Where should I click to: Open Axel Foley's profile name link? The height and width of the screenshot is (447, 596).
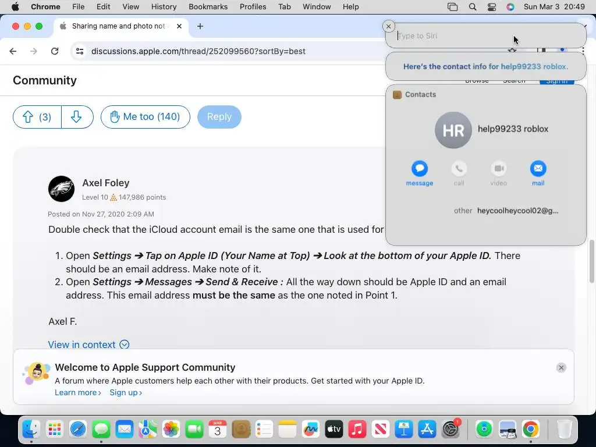[x=106, y=183]
